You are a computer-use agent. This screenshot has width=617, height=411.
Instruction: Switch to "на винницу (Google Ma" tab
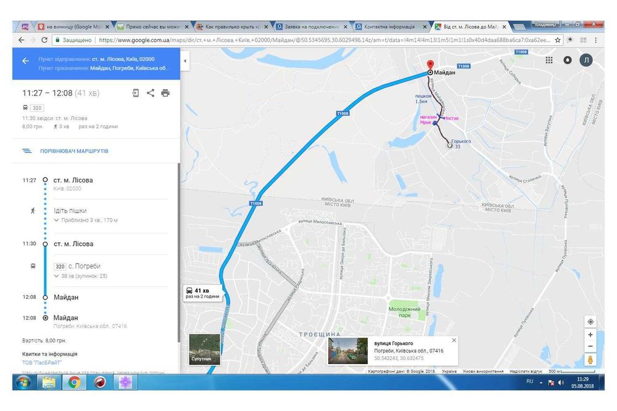point(73,26)
